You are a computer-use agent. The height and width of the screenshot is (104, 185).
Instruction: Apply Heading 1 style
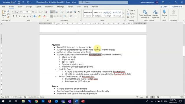pyautogui.click(x=107, y=14)
